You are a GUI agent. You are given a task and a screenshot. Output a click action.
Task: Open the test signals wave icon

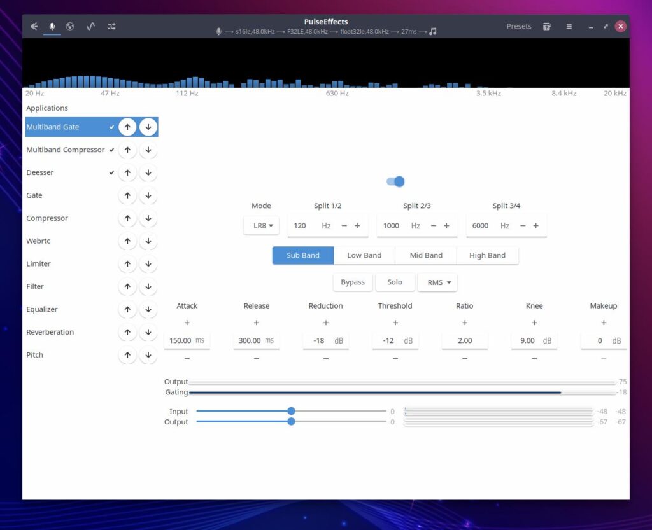tap(90, 27)
